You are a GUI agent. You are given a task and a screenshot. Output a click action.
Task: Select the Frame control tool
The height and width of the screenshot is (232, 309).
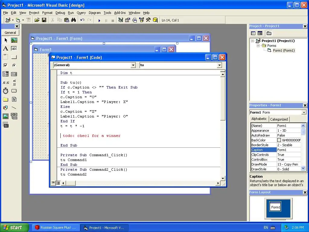coord(6,57)
